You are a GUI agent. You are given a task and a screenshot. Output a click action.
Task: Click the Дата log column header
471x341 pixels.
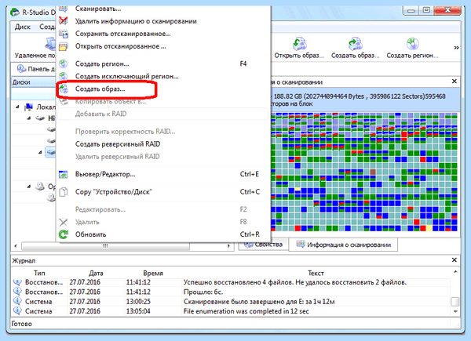click(x=96, y=273)
